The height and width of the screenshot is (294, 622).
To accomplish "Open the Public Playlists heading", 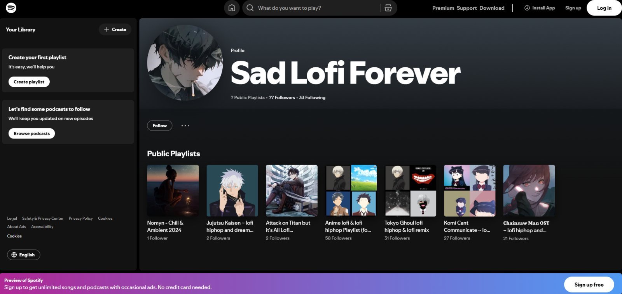I will [x=173, y=154].
